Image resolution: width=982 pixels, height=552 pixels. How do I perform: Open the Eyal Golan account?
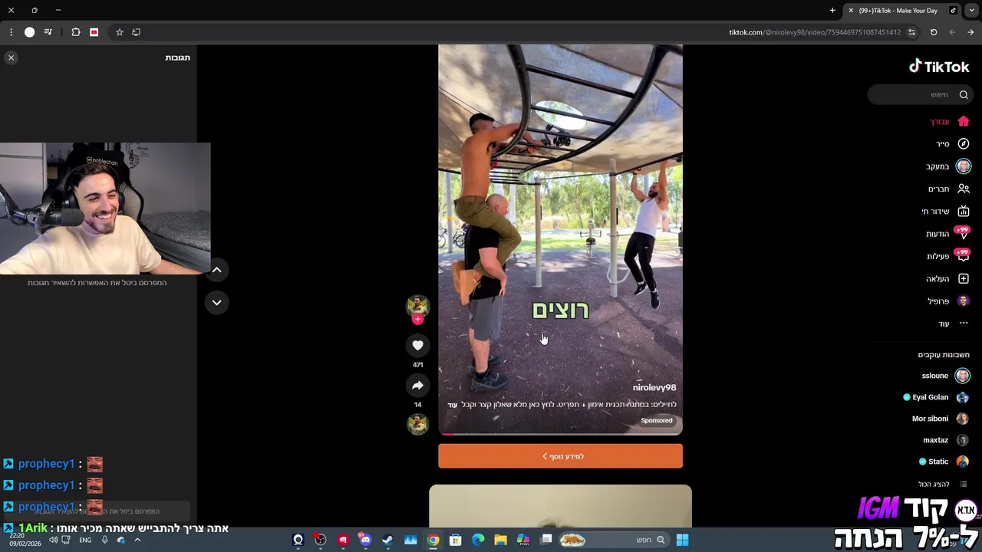click(936, 397)
